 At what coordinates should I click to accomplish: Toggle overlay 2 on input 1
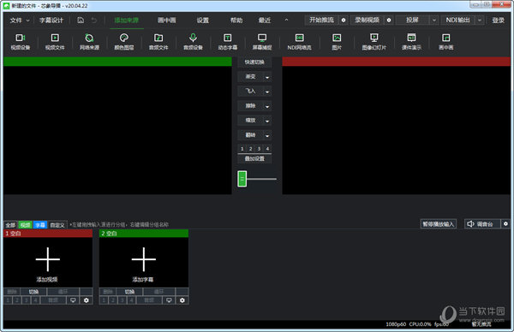[x=17, y=300]
